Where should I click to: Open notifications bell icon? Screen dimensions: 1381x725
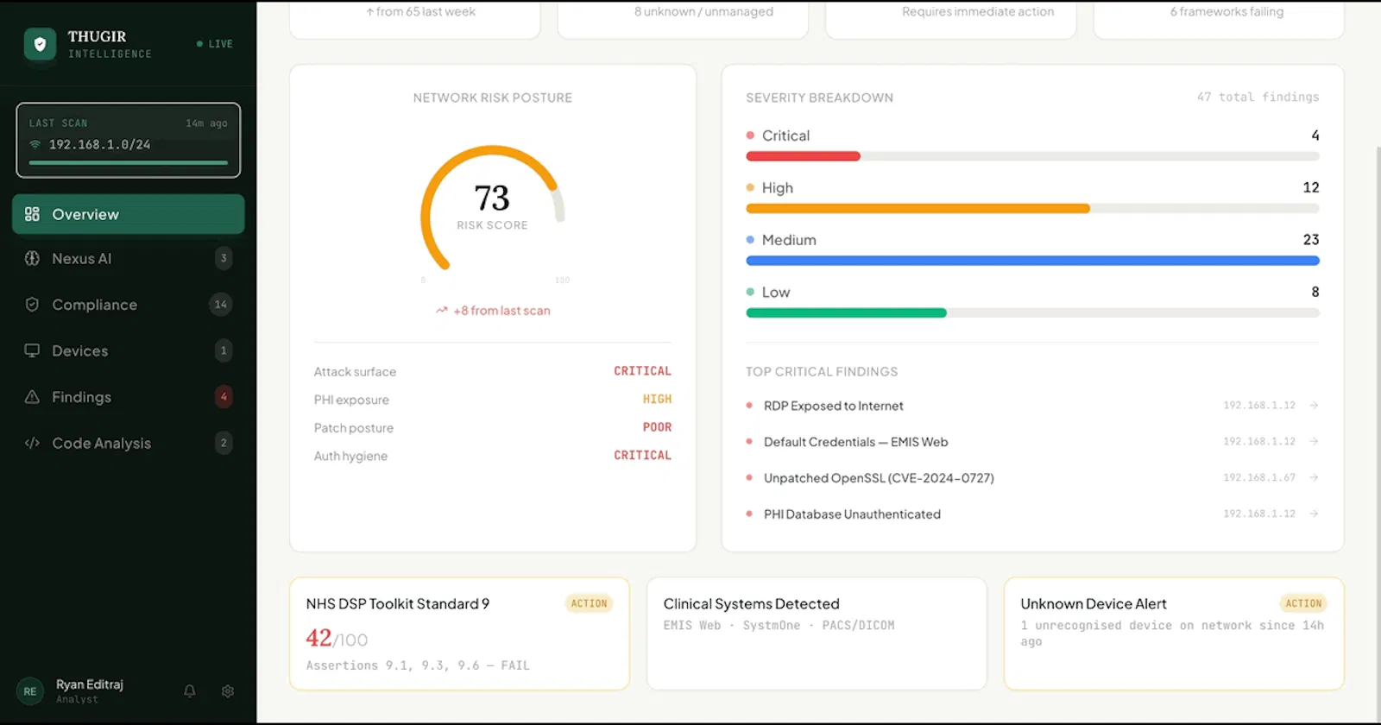pyautogui.click(x=190, y=690)
